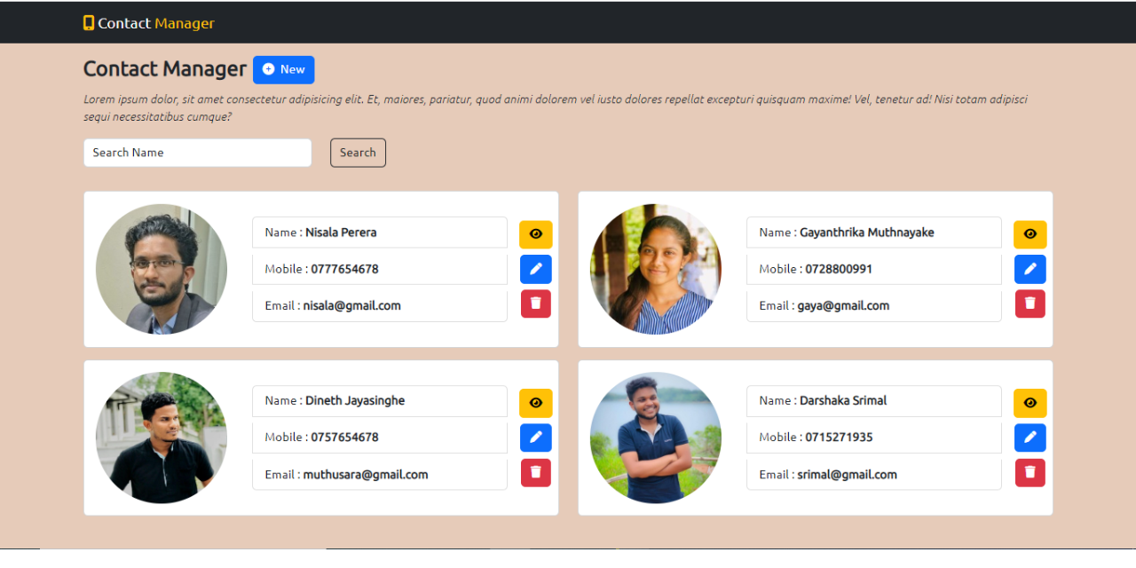The image size is (1136, 568).
Task: View Nisala Perera's contact details via eye icon
Action: point(536,234)
